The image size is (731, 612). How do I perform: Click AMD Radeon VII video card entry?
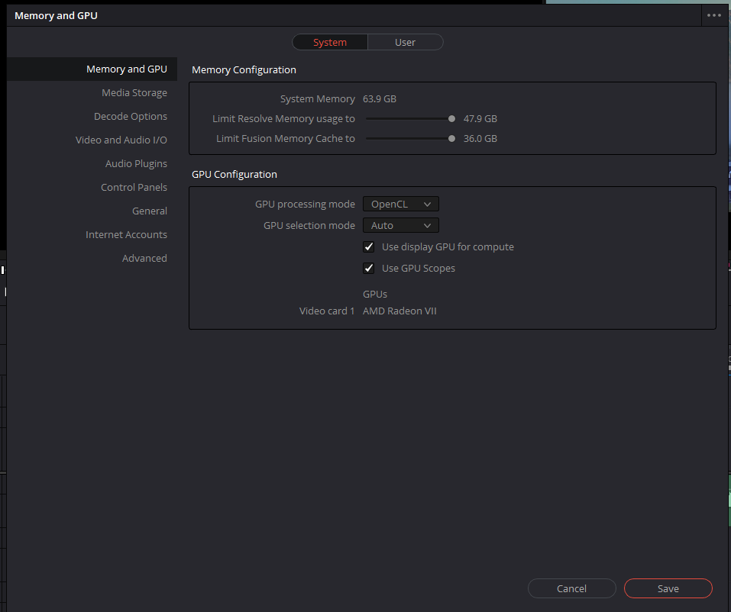tap(399, 311)
